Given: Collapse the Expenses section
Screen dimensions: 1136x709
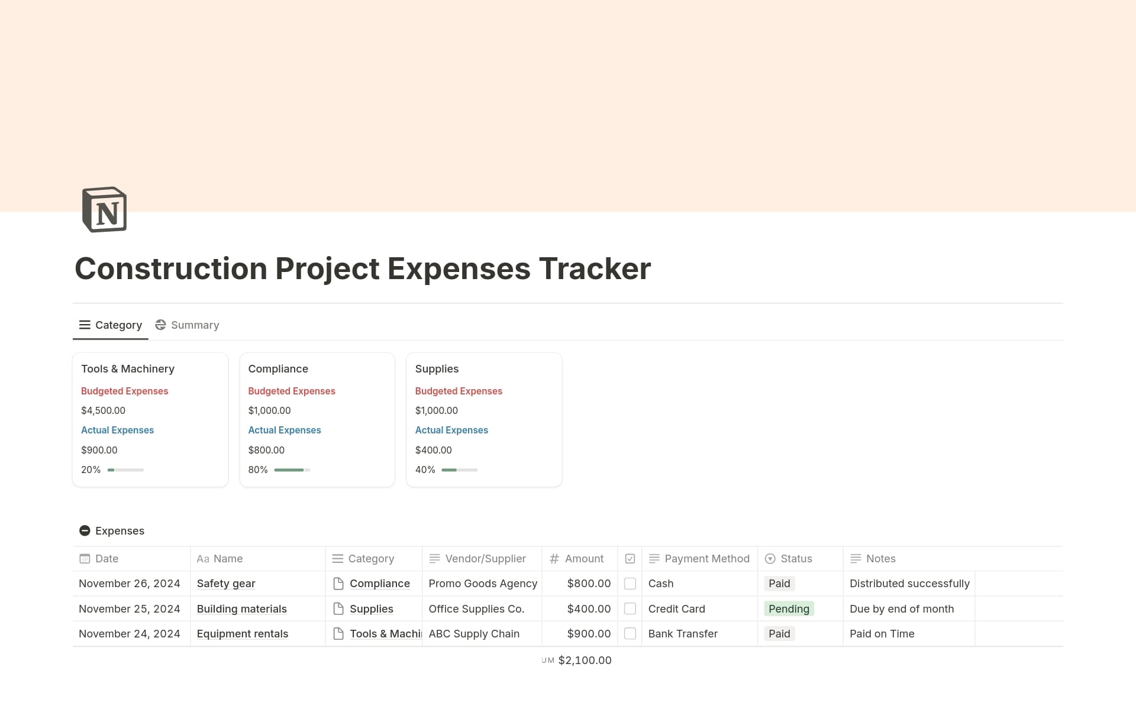Looking at the screenshot, I should pos(85,530).
